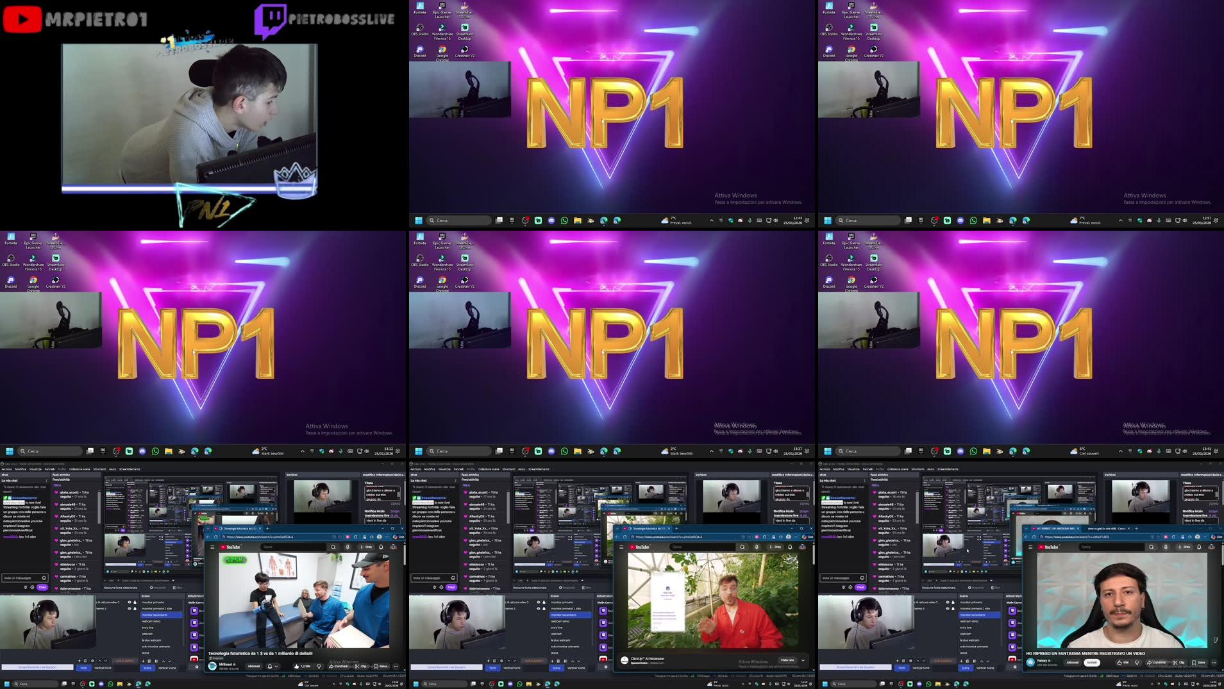Image resolution: width=1224 pixels, height=689 pixels.
Task: Expand hidden icons chevron in the system tray
Action: tap(711, 220)
